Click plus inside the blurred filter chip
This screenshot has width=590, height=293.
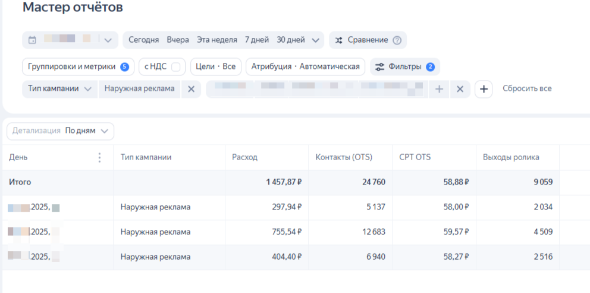439,89
